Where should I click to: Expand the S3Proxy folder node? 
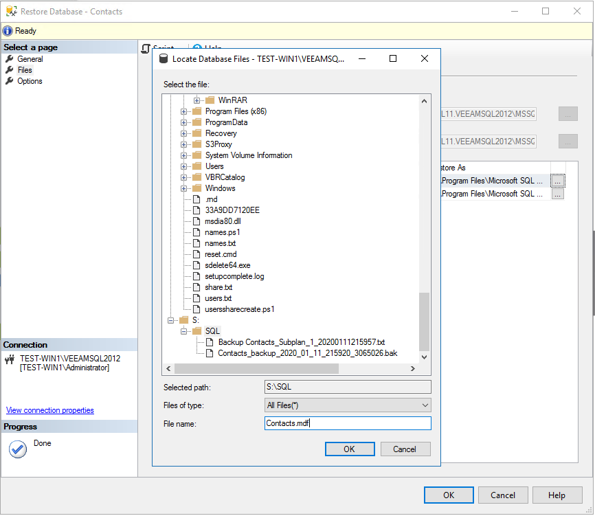183,144
